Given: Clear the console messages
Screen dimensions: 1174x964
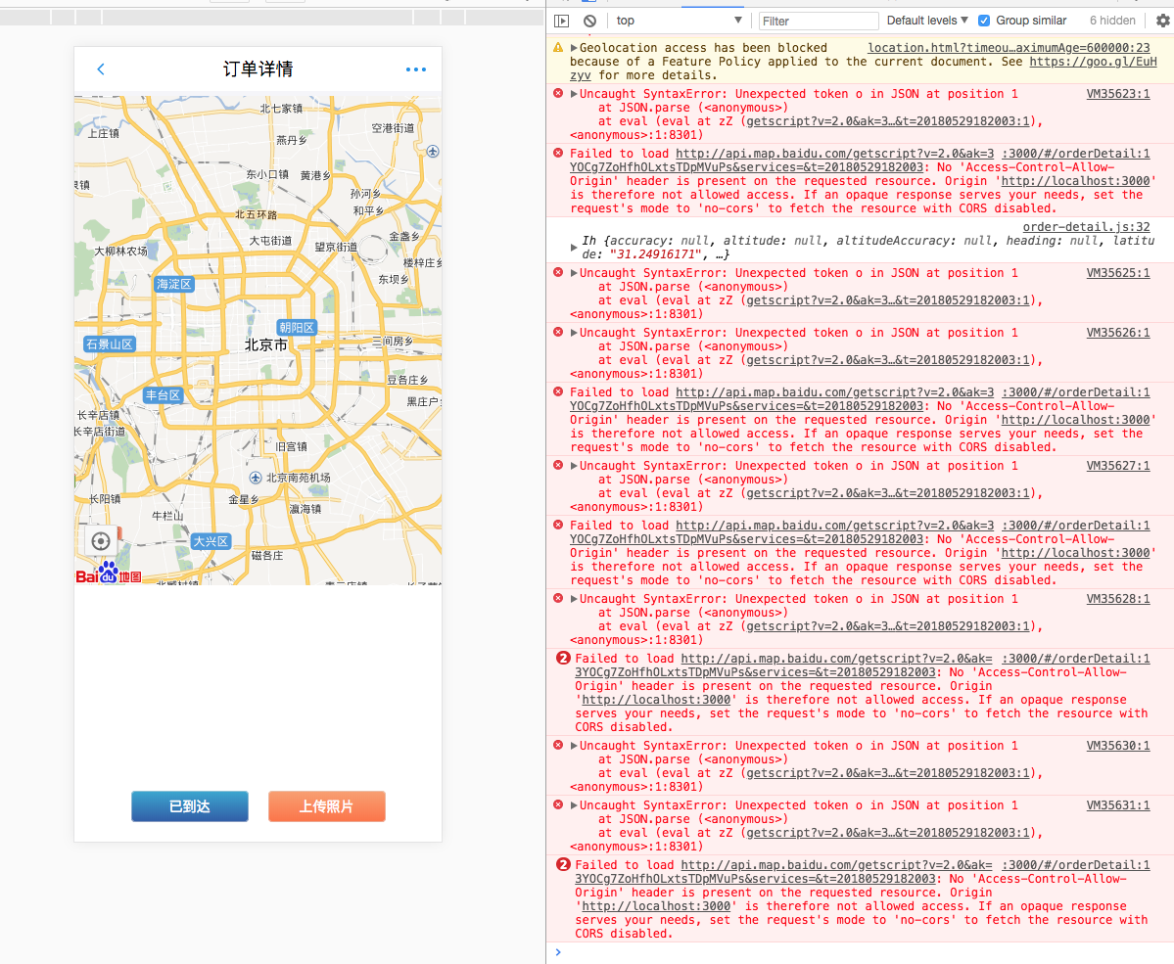Looking at the screenshot, I should click(x=587, y=20).
